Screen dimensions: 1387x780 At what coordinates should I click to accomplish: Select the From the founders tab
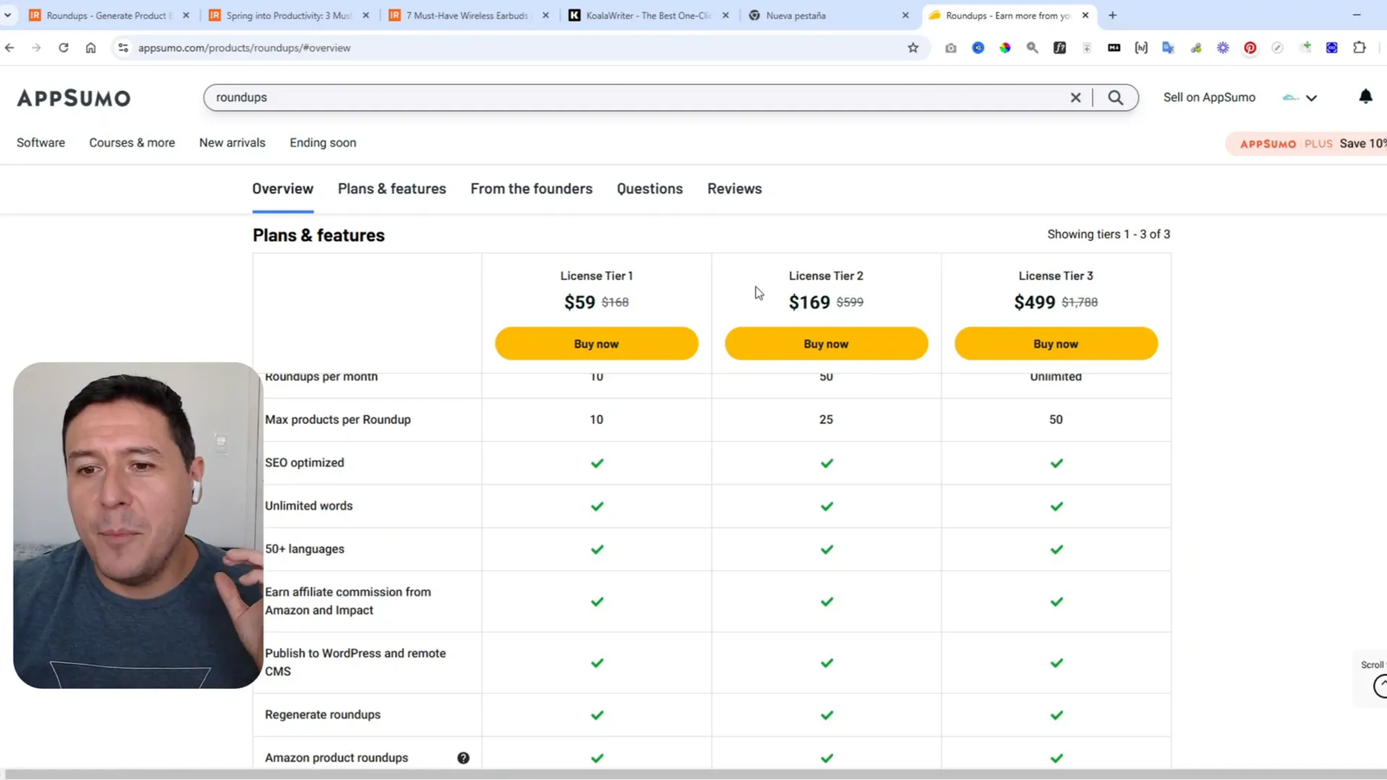pos(531,189)
